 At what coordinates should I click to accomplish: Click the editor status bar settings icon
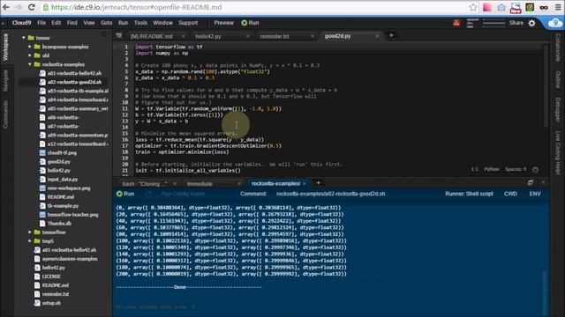536,170
